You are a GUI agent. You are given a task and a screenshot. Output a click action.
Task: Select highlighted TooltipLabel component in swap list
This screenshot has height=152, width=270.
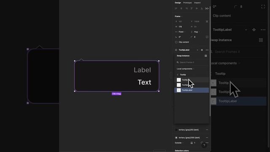tap(192, 90)
